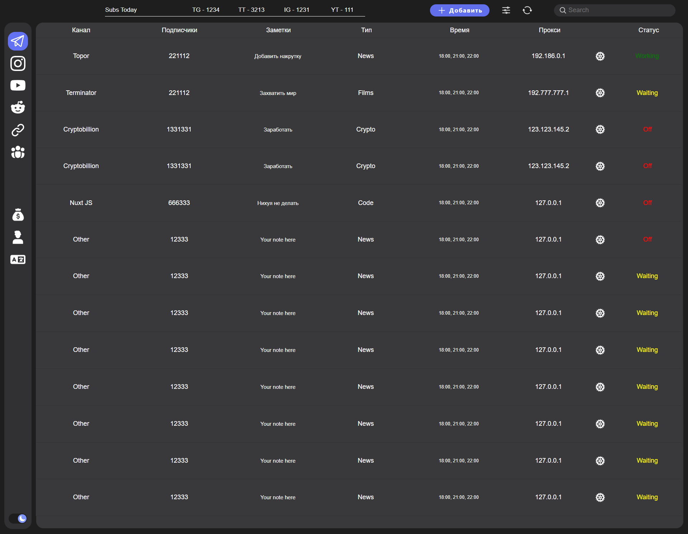
Task: Click the refresh arrows icon
Action: pos(527,10)
